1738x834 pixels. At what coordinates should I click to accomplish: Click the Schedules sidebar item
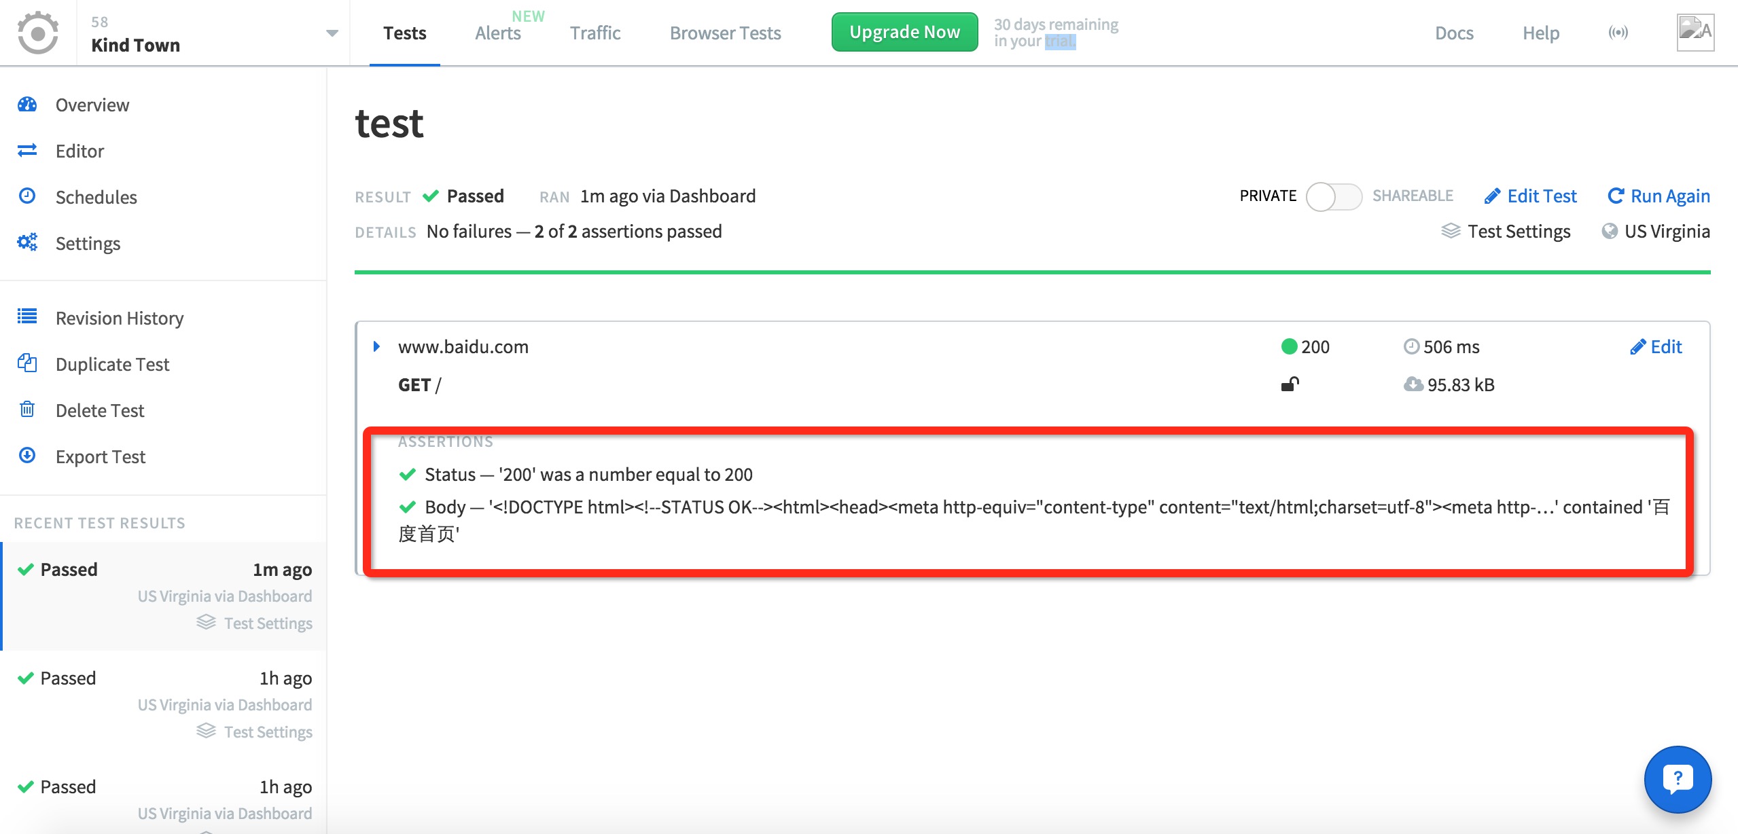pos(96,196)
